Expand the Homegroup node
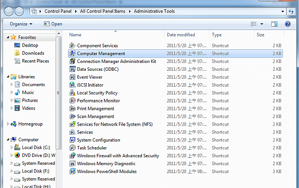 pyautogui.click(x=8, y=124)
